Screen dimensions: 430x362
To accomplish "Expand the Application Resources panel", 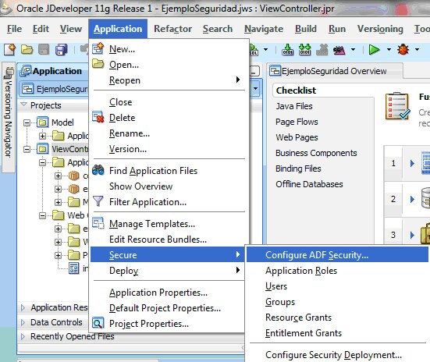I will click(23, 307).
